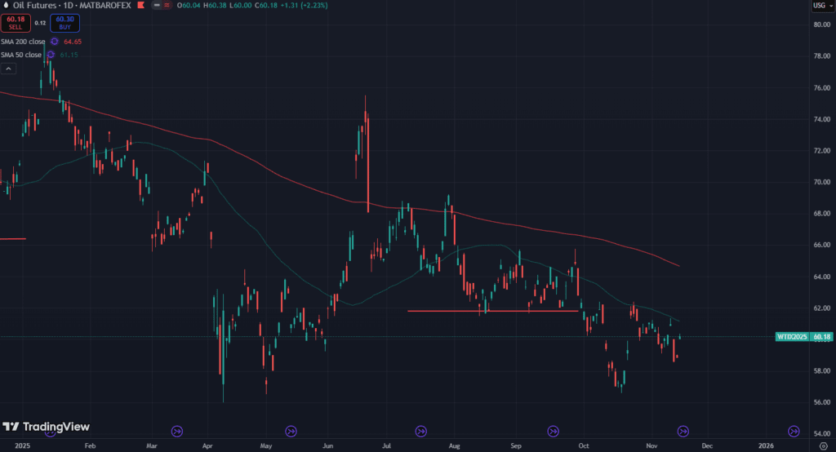Click the SMA 200 indicator refresh icon

55,41
